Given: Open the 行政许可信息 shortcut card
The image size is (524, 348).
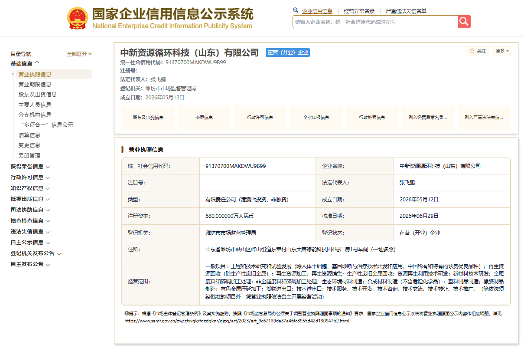Looking at the screenshot, I should coord(260,117).
